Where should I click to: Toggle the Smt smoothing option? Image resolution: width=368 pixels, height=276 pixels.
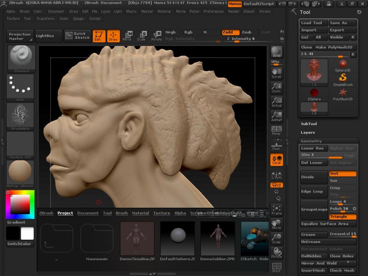pos(343,174)
